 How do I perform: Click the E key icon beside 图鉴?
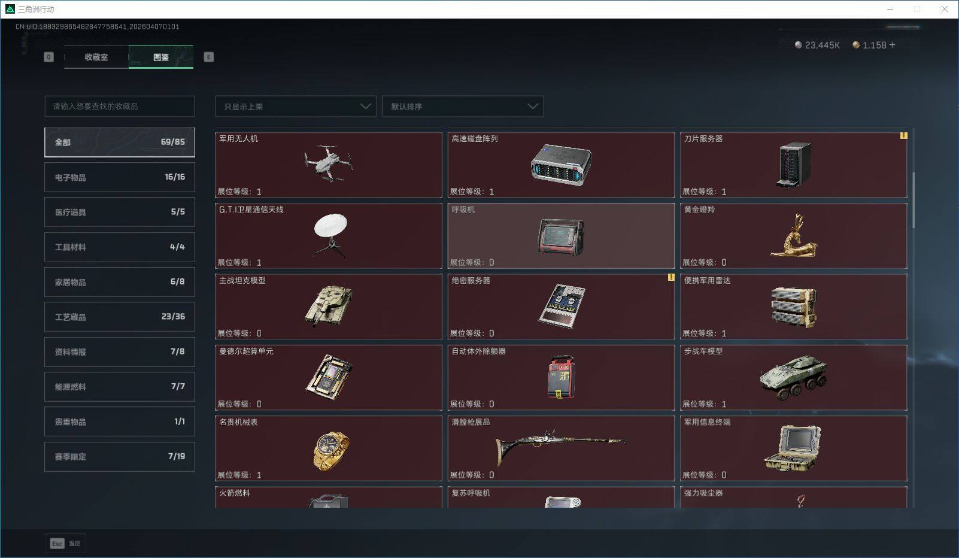pos(209,57)
